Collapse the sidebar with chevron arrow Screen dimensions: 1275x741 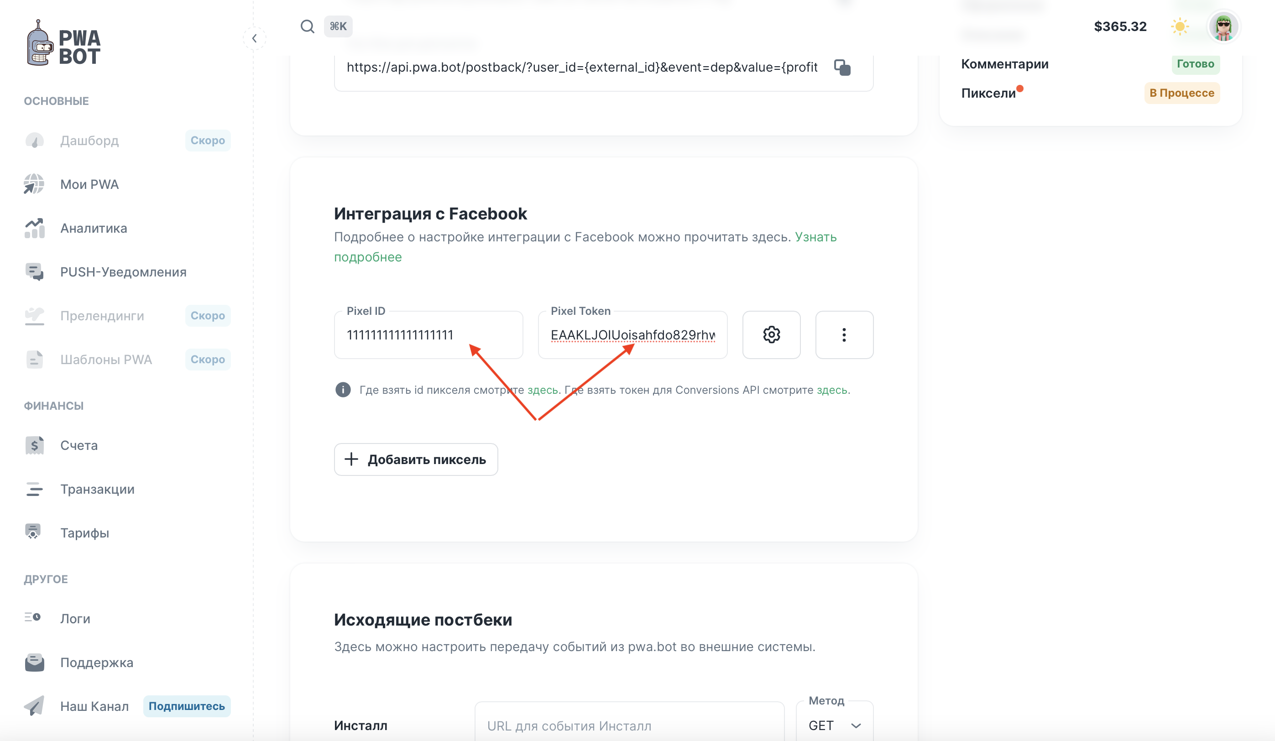click(x=255, y=38)
